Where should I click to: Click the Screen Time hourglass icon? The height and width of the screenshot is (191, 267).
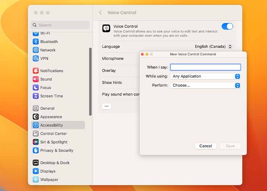coord(35,96)
